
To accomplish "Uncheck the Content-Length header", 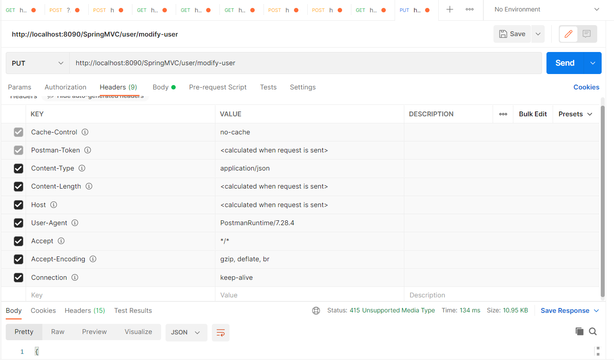I will 19,186.
